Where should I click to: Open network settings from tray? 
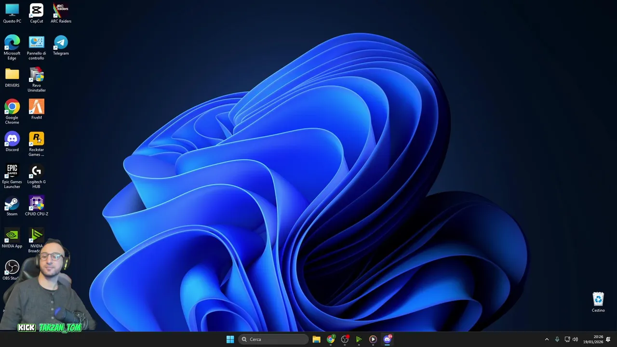(567, 339)
